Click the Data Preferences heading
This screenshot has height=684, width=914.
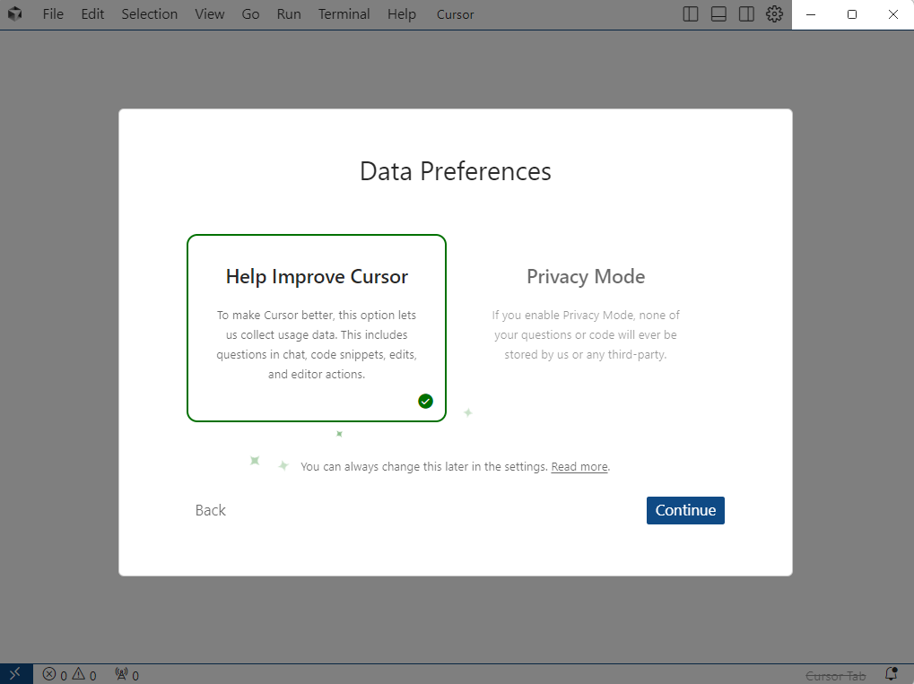(x=456, y=171)
